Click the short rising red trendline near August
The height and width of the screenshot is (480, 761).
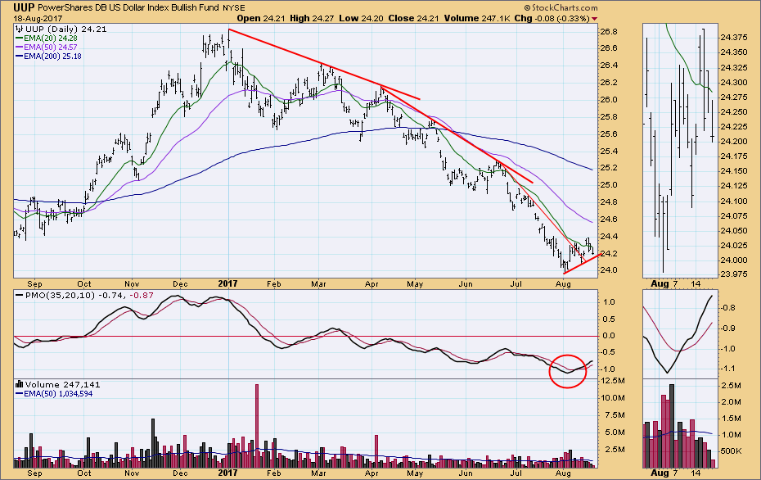(583, 262)
